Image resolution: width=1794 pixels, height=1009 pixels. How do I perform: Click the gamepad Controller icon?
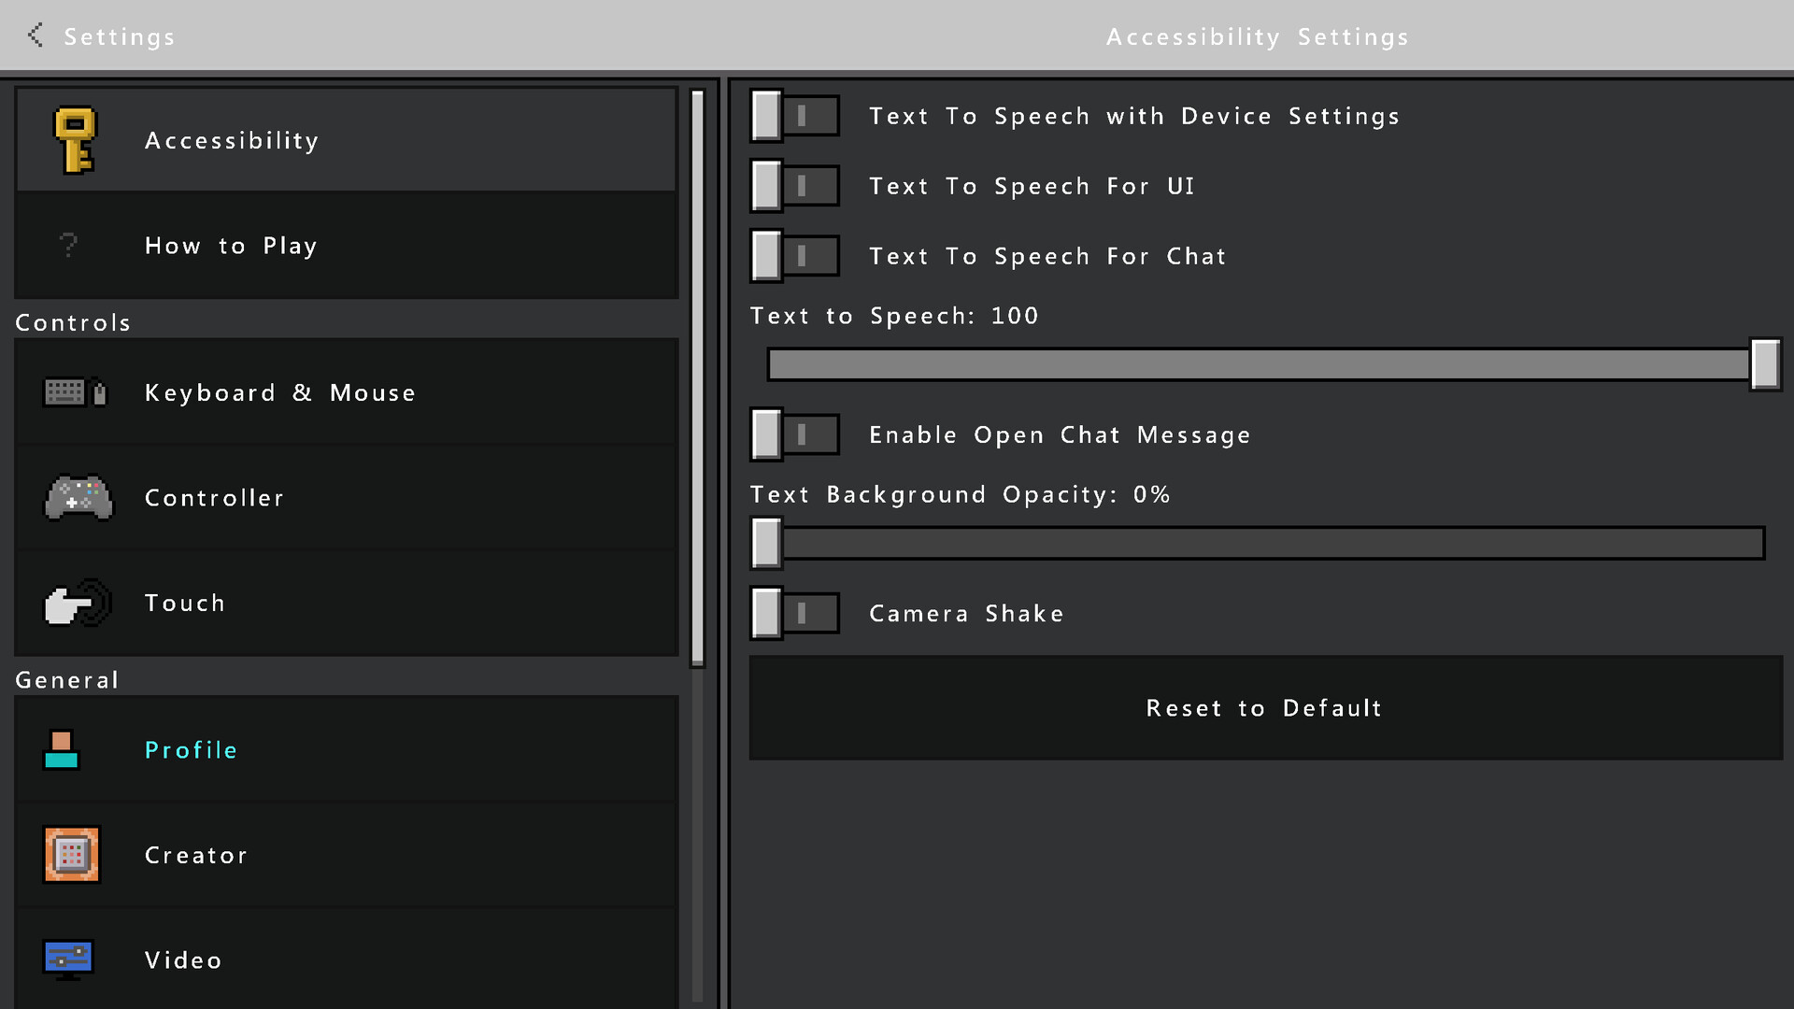tap(78, 498)
